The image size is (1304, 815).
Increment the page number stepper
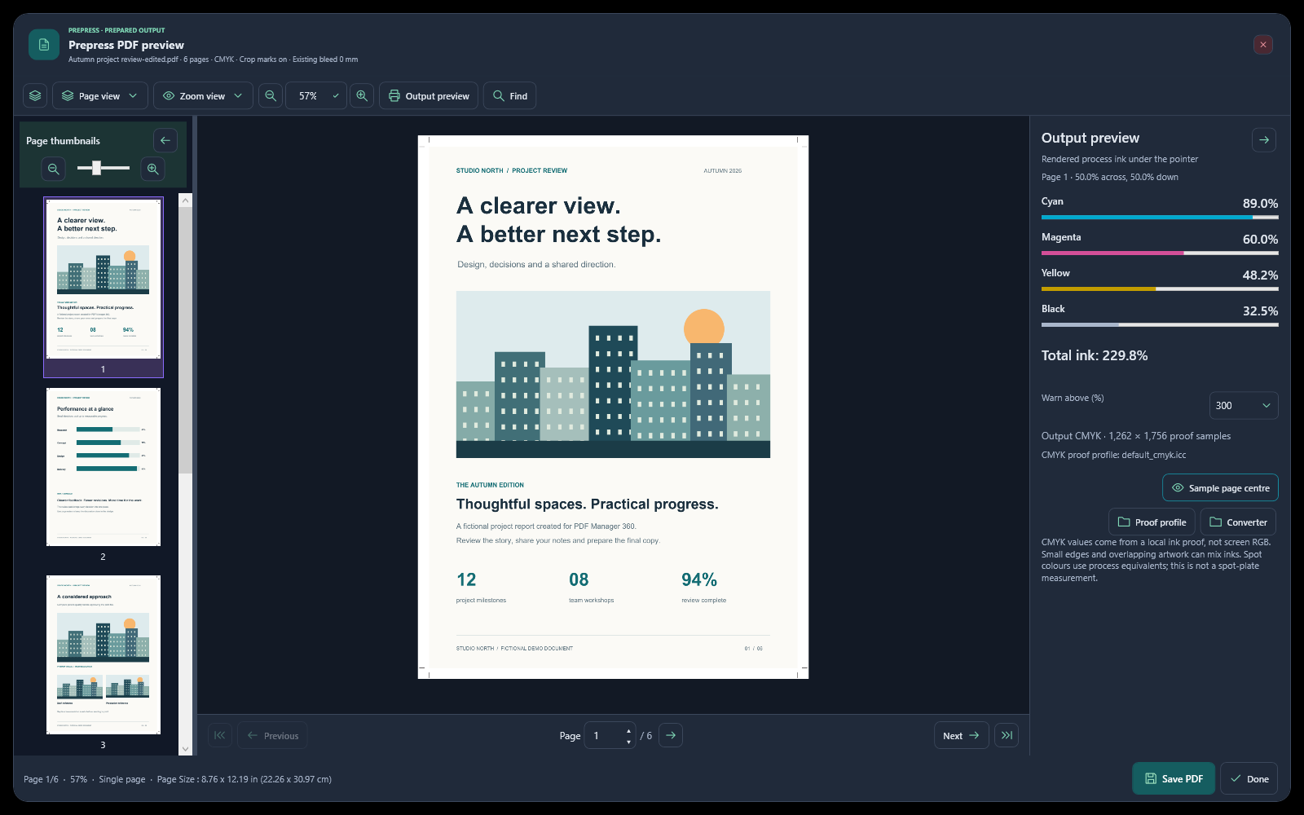pos(628,730)
